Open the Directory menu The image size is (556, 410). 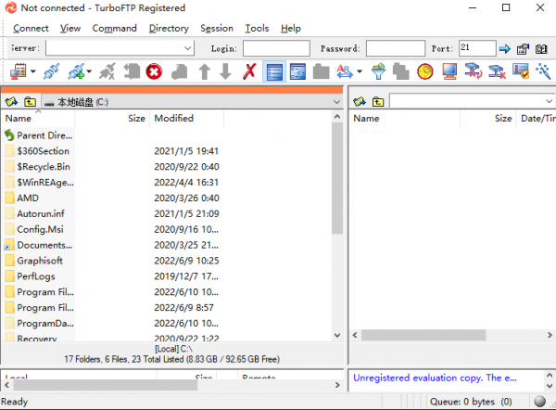point(169,28)
